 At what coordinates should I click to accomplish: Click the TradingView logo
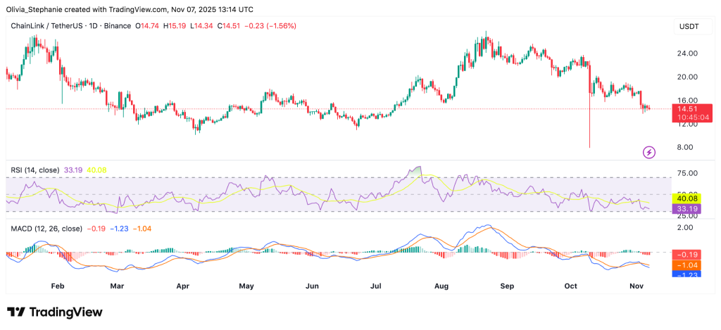55,312
